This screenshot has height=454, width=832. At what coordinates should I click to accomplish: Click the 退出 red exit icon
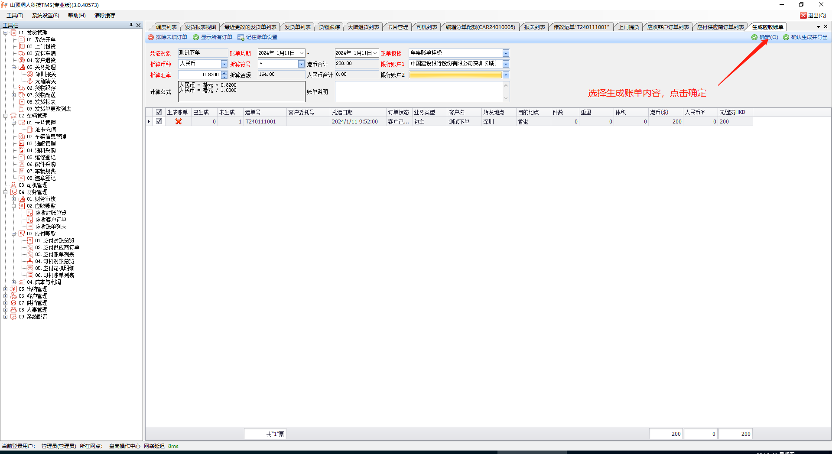tap(803, 15)
